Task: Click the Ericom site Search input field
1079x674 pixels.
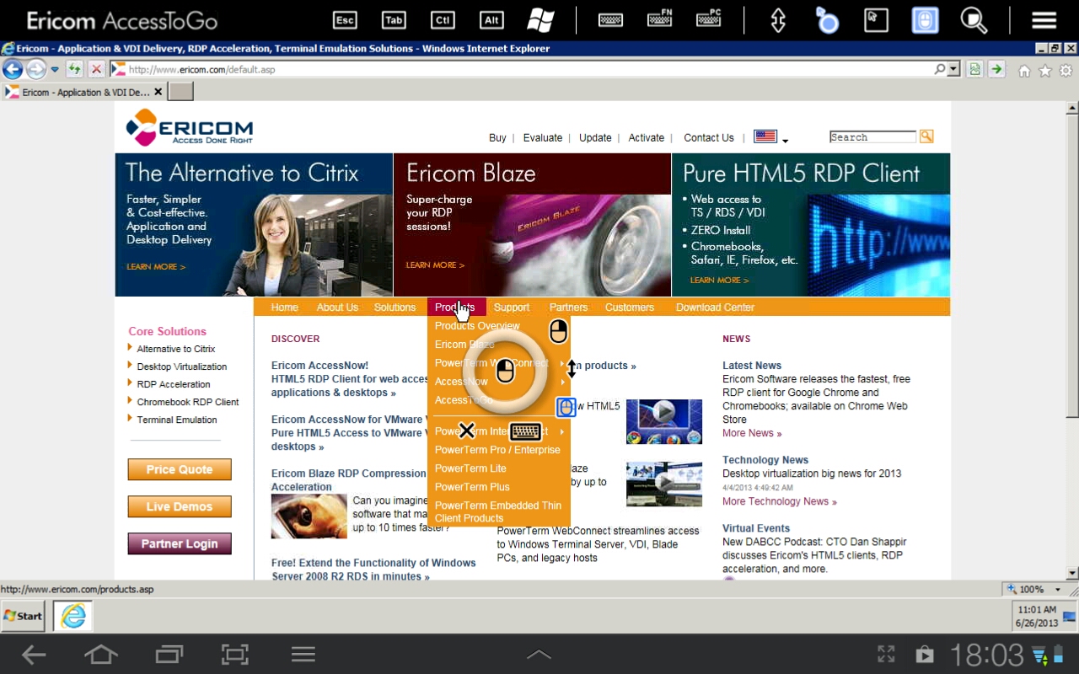Action: pyautogui.click(x=872, y=137)
